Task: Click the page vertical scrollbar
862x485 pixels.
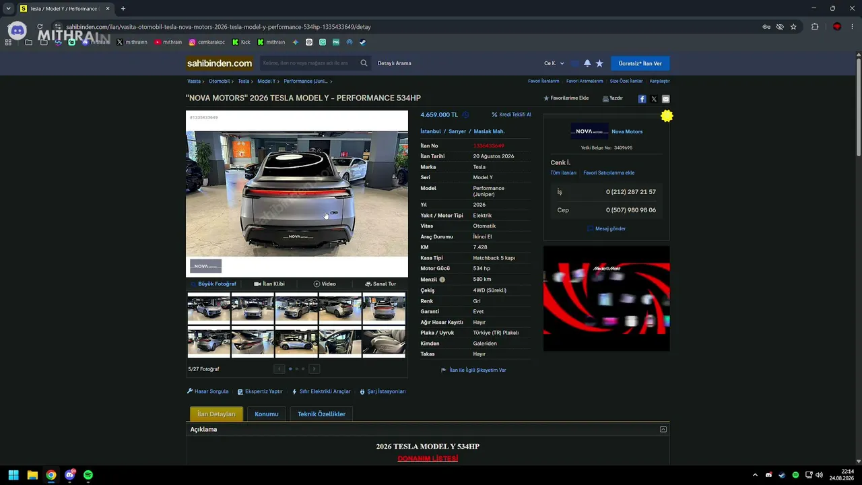Action: pos(858,108)
